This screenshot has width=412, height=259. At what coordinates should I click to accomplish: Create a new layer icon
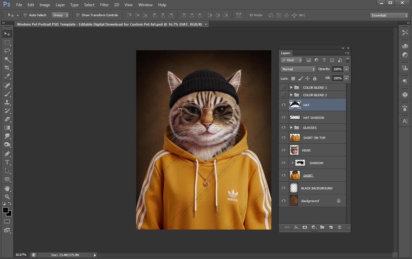[x=331, y=227]
